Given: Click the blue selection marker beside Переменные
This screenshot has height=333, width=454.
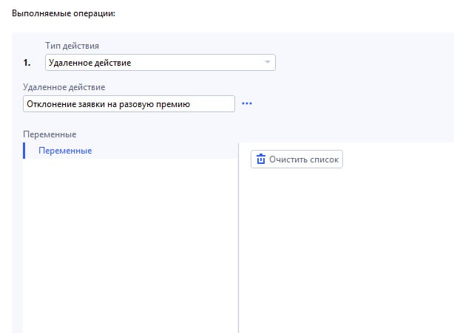Looking at the screenshot, I should [x=24, y=151].
